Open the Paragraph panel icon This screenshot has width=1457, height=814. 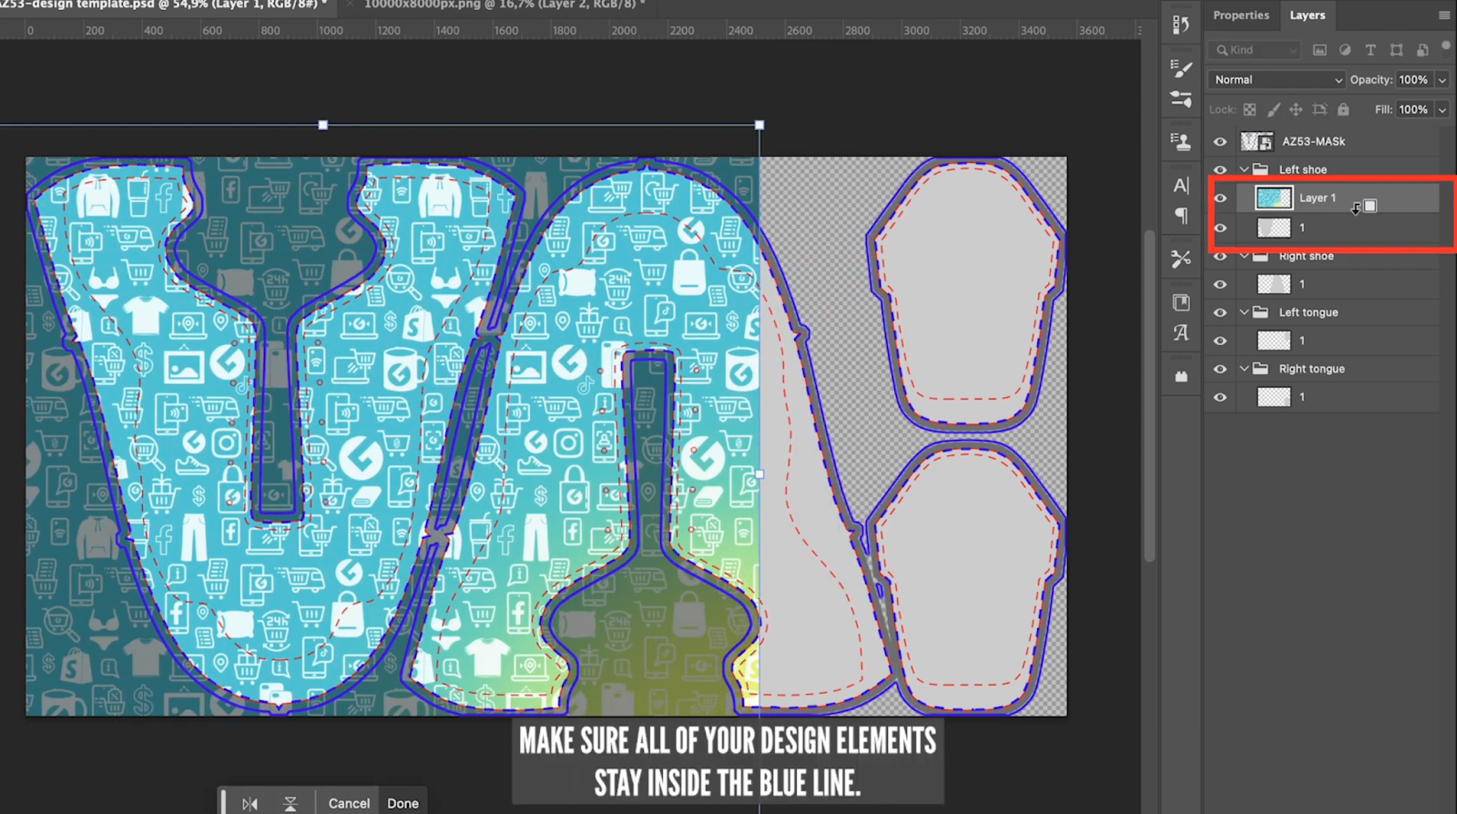click(x=1181, y=216)
